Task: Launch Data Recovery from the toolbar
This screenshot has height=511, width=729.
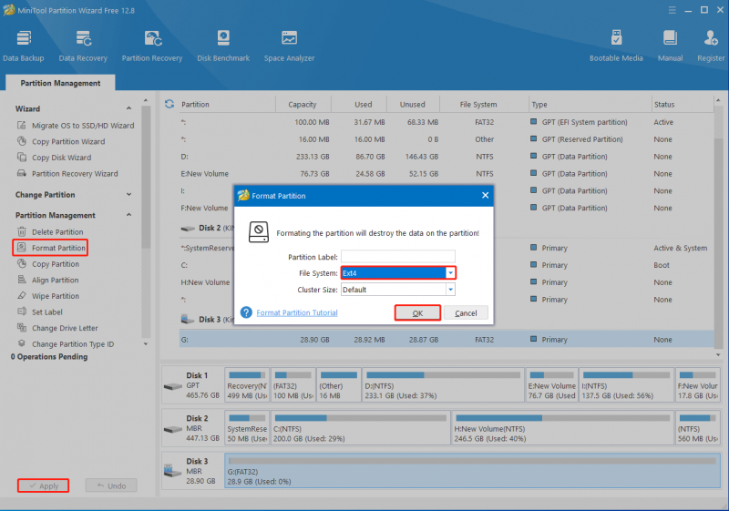Action: tap(83, 46)
